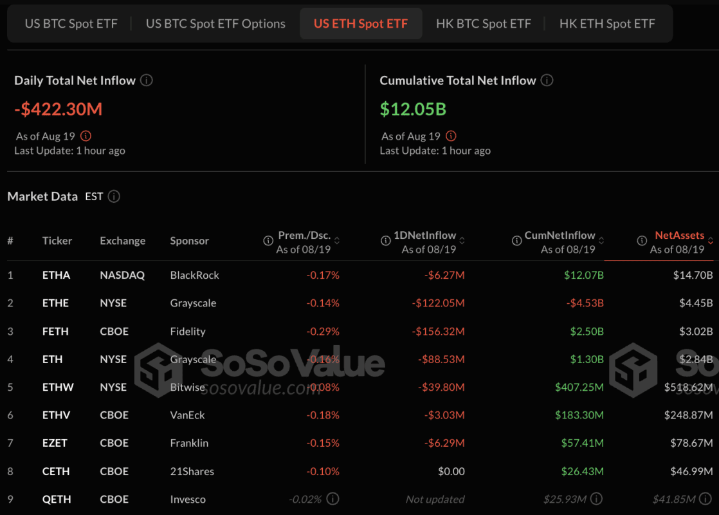
Task: Click info icon next to Market Data EST
Action: click(114, 196)
